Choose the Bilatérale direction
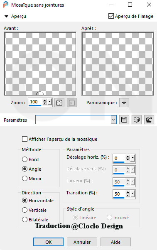Viewport: 157px width, 250px height. pyautogui.click(x=25, y=220)
